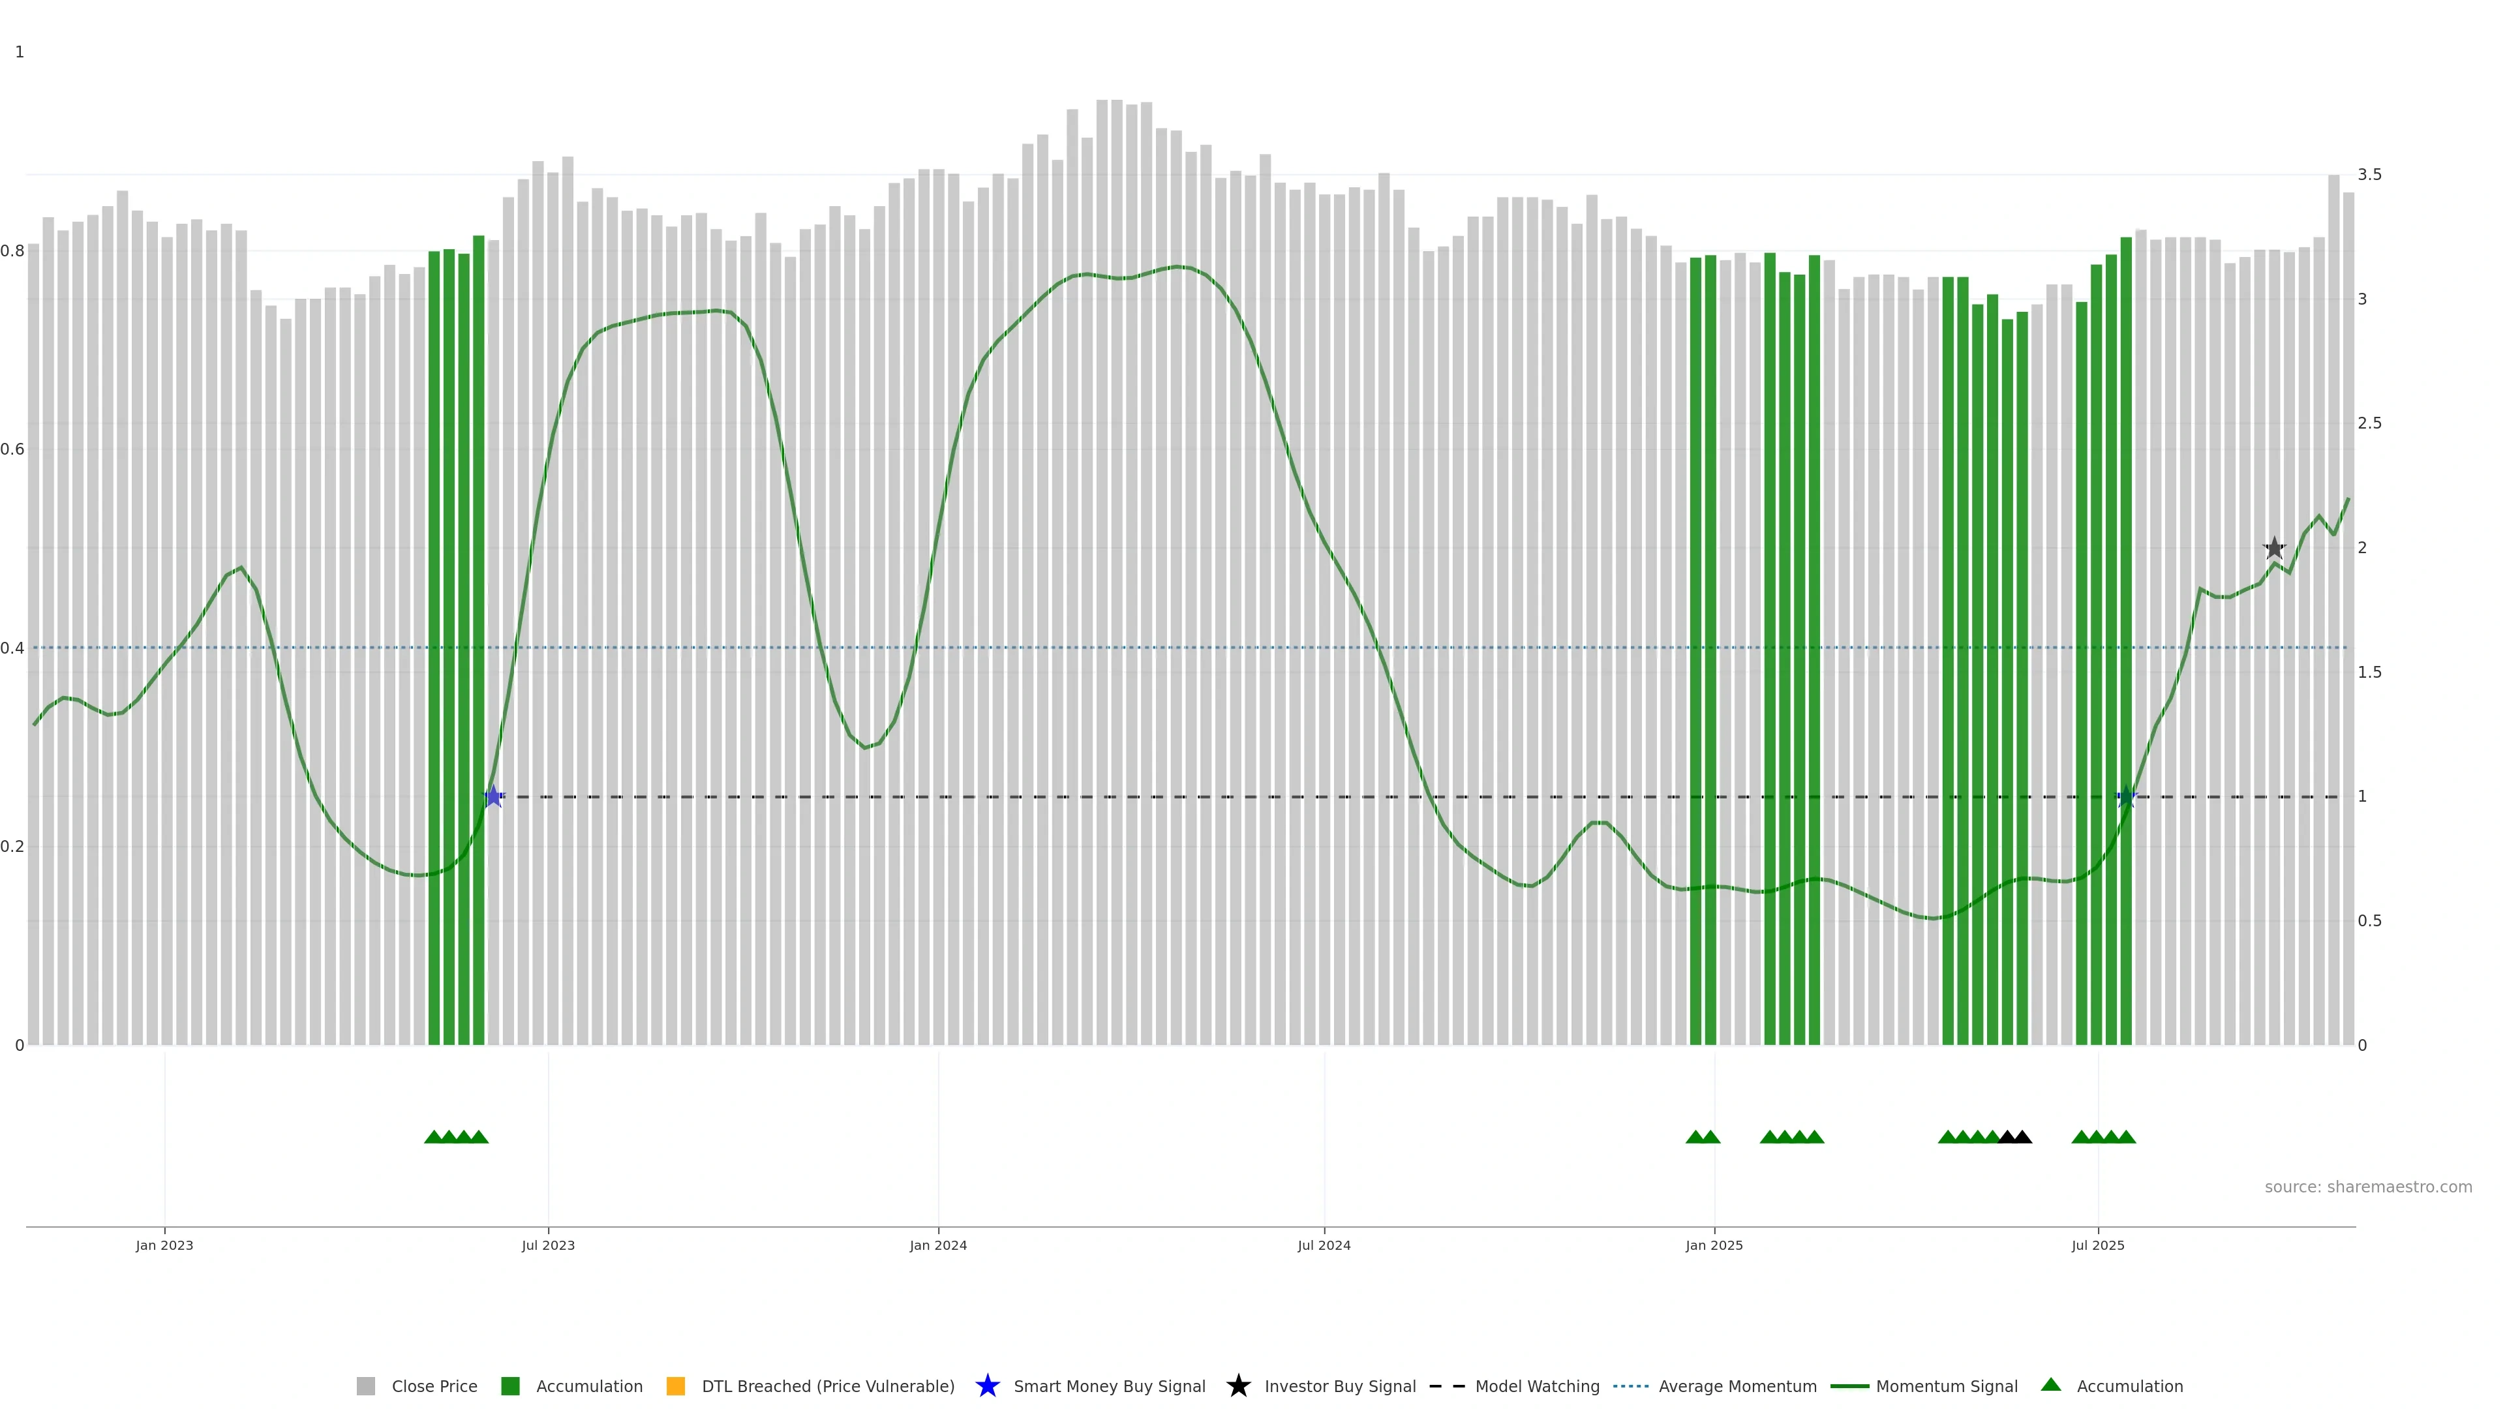Toggle the Momentum Signal legend entry
2505x1409 pixels.
click(x=1946, y=1386)
